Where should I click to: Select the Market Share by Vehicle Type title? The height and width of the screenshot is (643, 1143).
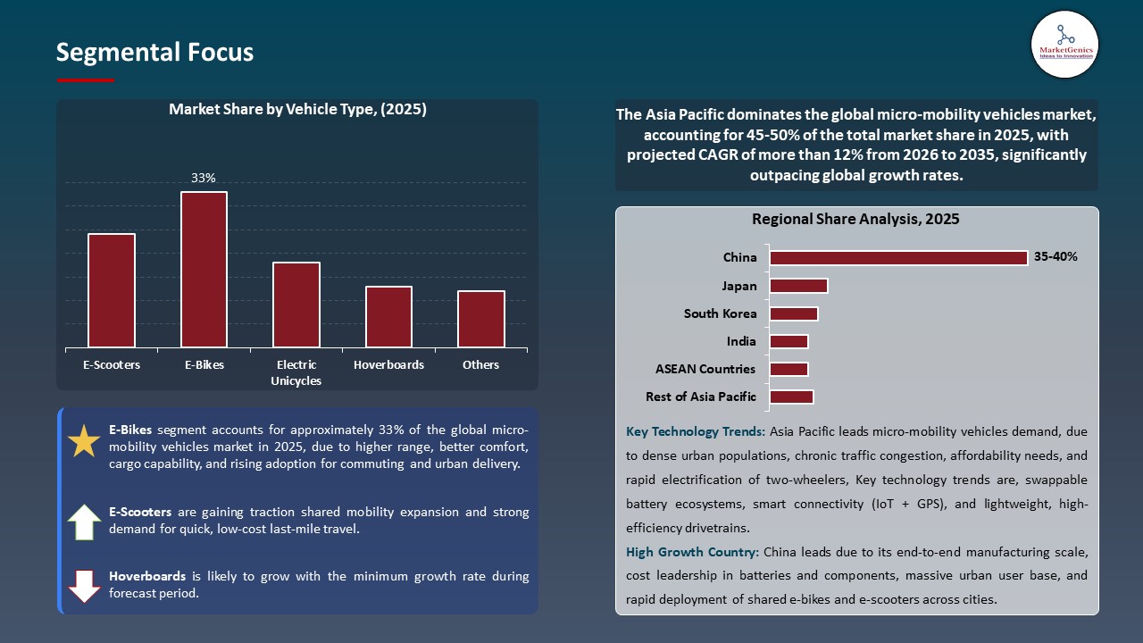297,109
